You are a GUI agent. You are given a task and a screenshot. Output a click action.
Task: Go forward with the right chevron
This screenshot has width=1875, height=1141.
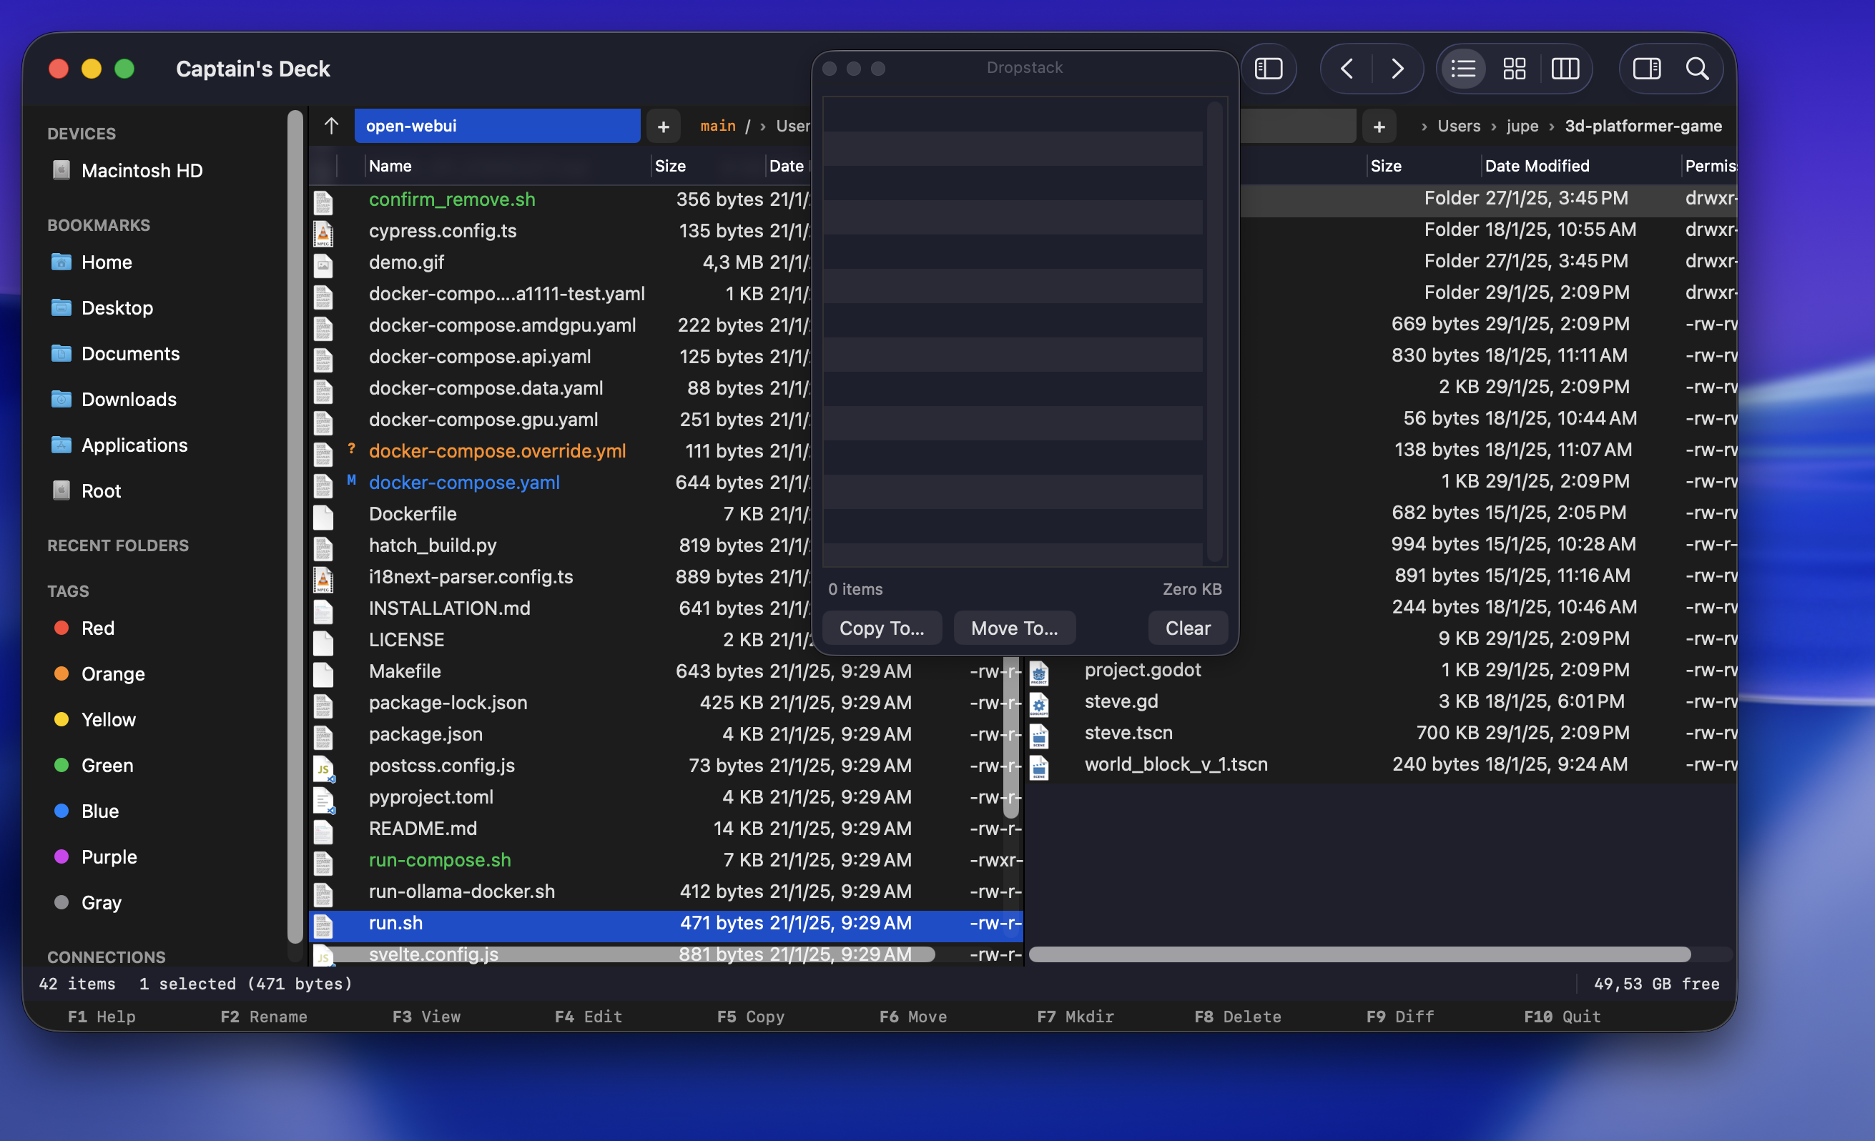[x=1397, y=69]
